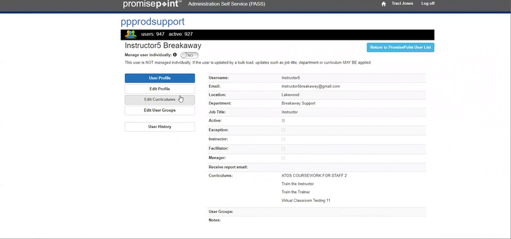Select the username value Instructor5
Image resolution: width=511 pixels, height=239 pixels.
(x=291, y=78)
